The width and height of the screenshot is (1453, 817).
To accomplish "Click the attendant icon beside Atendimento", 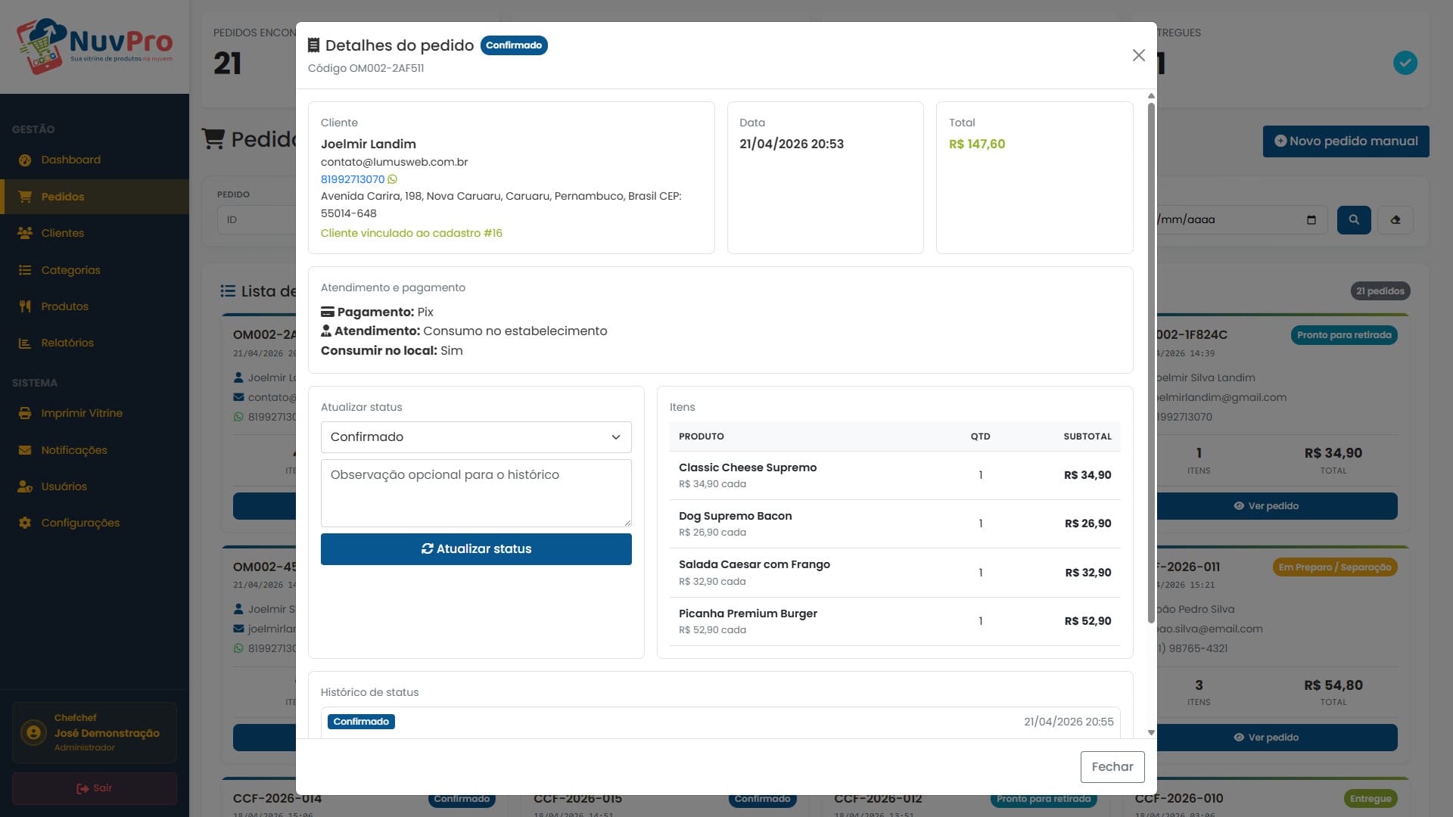I will click(326, 331).
